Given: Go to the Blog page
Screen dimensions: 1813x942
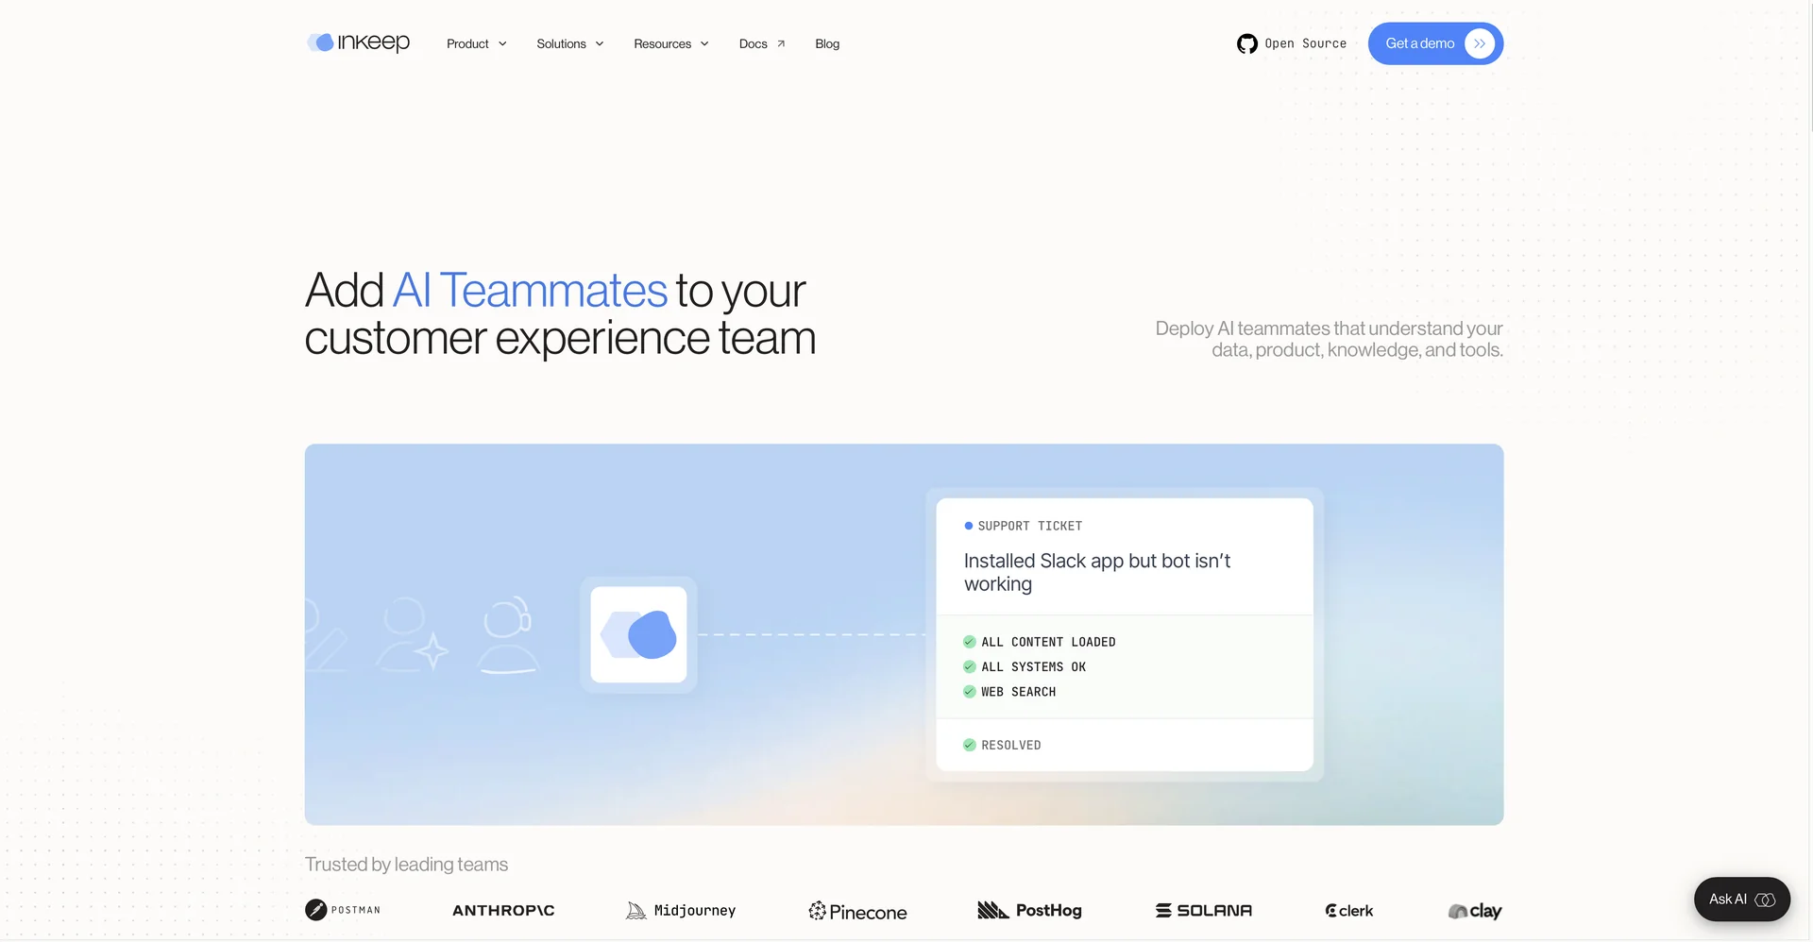Looking at the screenshot, I should (827, 43).
